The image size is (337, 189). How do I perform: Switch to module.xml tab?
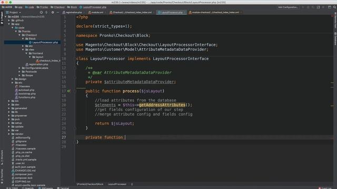[96, 13]
